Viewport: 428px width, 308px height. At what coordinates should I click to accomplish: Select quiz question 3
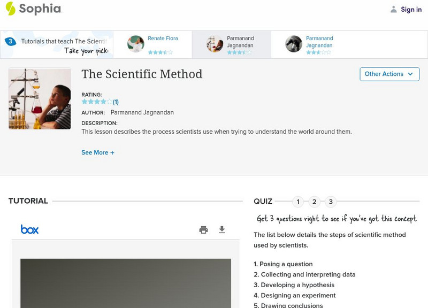coord(331,202)
